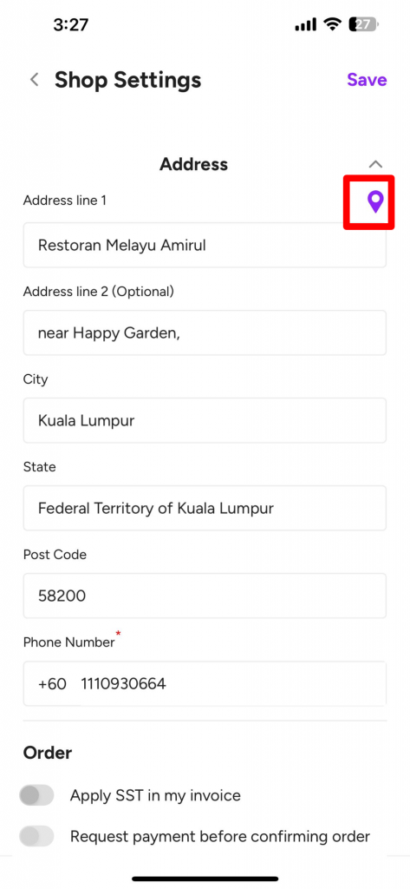Tap the purple location pin icon

tap(375, 201)
